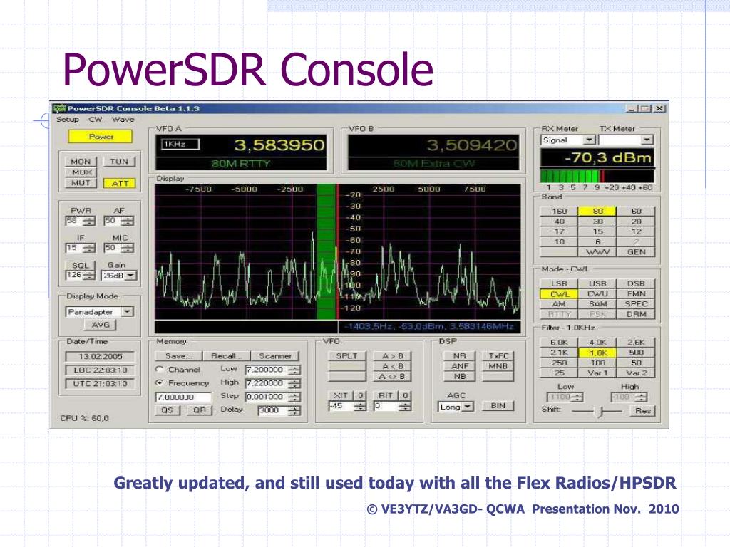
Task: Open the CW menu
Action: 96,120
